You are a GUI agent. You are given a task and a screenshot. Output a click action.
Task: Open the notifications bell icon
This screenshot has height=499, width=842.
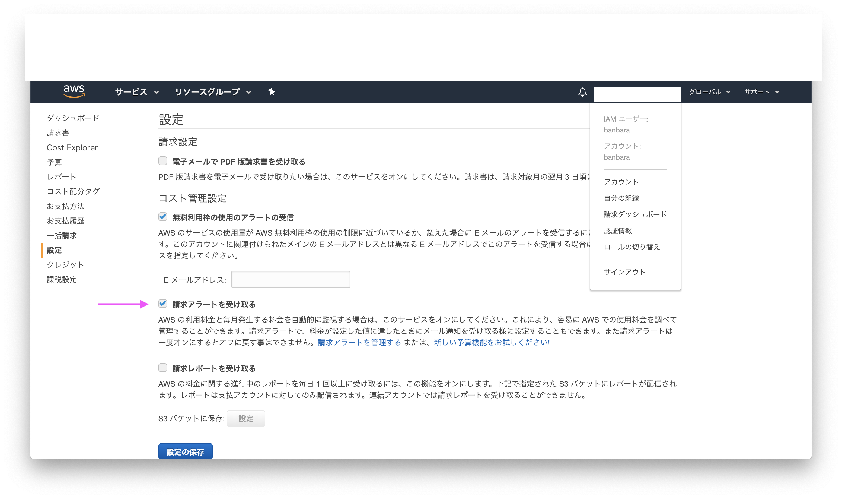tap(582, 92)
